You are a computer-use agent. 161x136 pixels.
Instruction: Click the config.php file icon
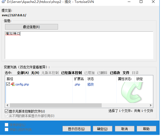click(x=13, y=84)
